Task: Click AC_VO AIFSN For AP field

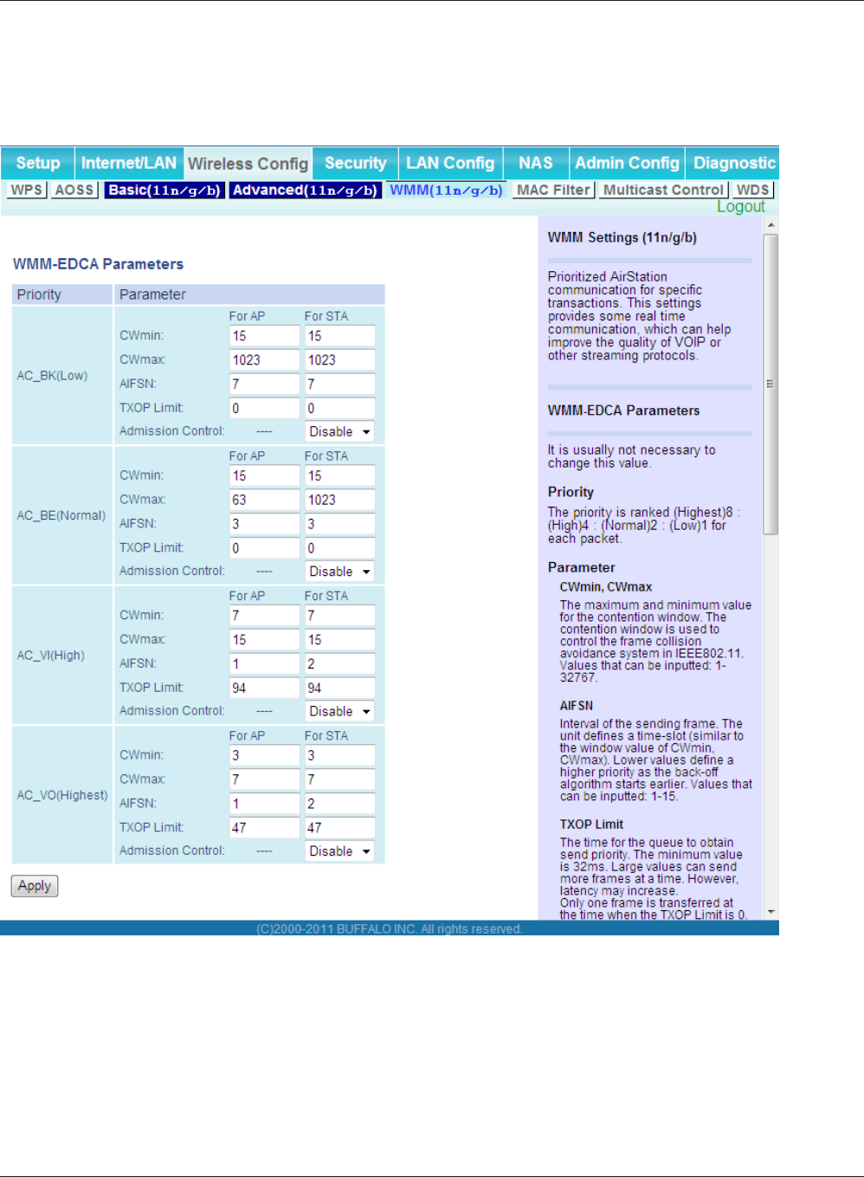Action: pos(264,804)
